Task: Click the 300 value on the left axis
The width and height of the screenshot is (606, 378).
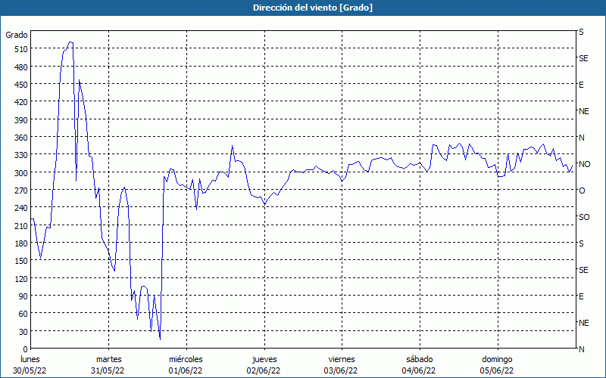Action: pyautogui.click(x=21, y=173)
